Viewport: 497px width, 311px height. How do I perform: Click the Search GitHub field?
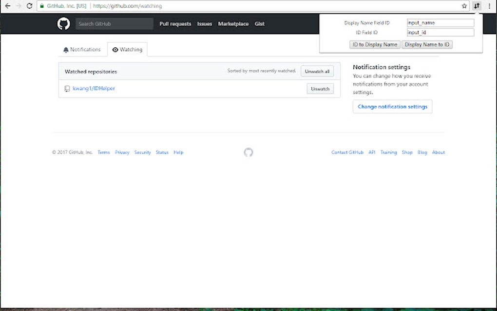[115, 23]
